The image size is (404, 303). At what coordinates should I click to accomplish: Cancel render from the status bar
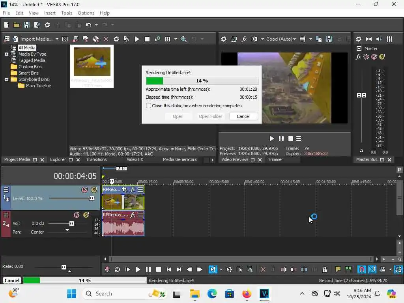point(12,281)
